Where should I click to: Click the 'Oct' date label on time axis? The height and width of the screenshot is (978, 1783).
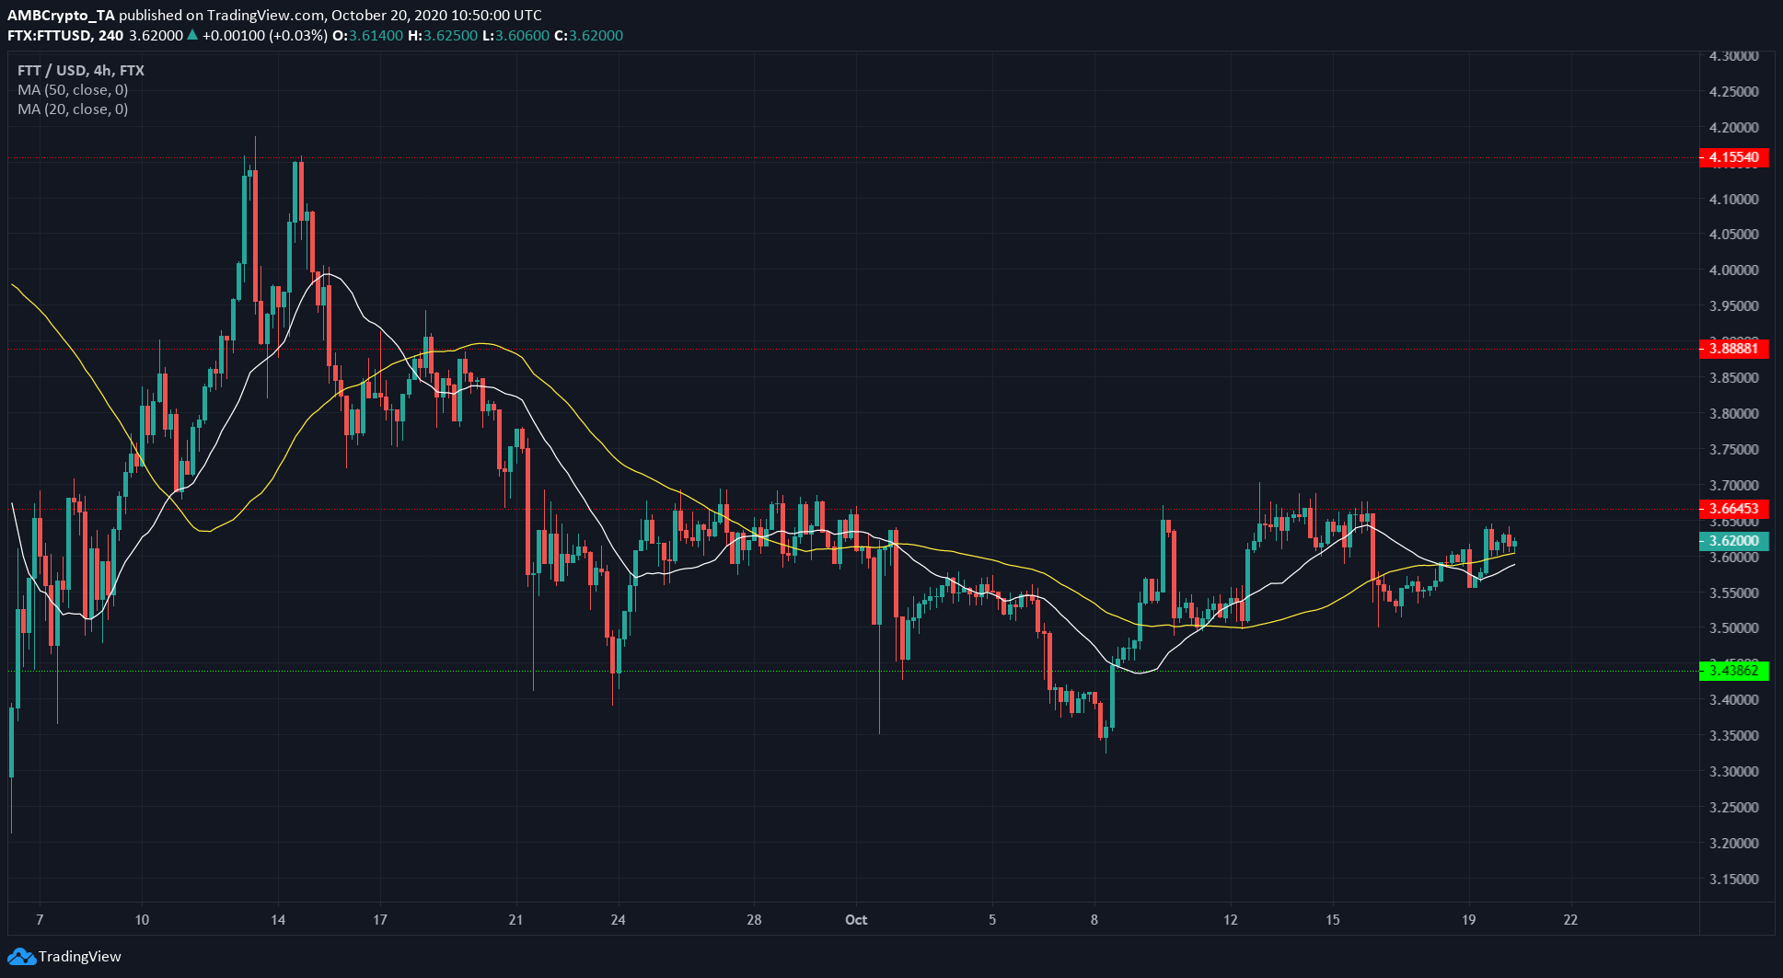click(856, 920)
